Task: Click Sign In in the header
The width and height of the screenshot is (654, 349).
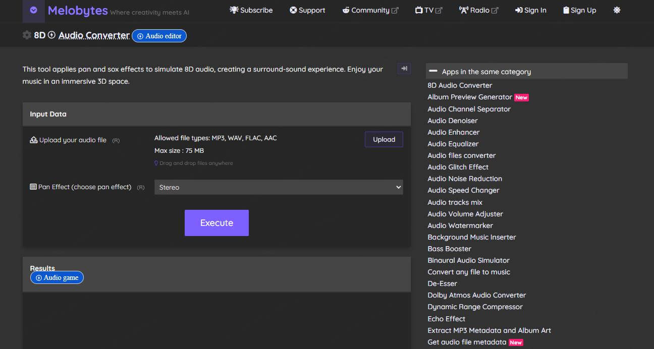Action: tap(530, 10)
